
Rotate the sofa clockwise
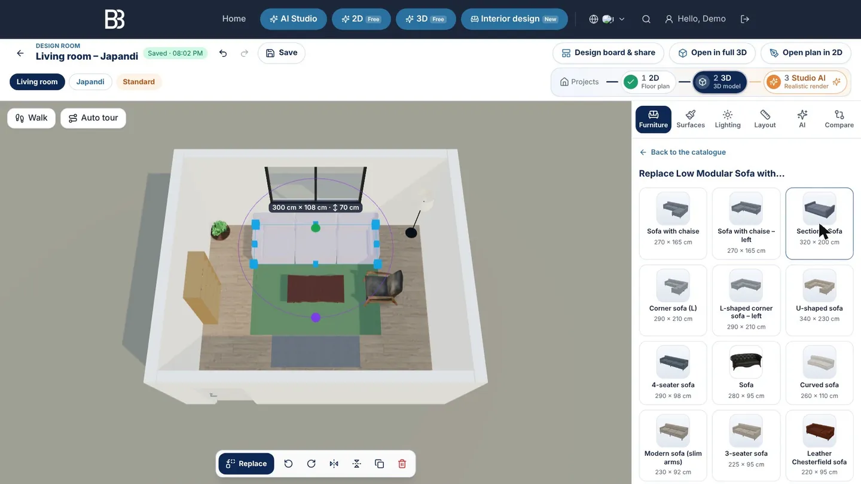pyautogui.click(x=311, y=464)
